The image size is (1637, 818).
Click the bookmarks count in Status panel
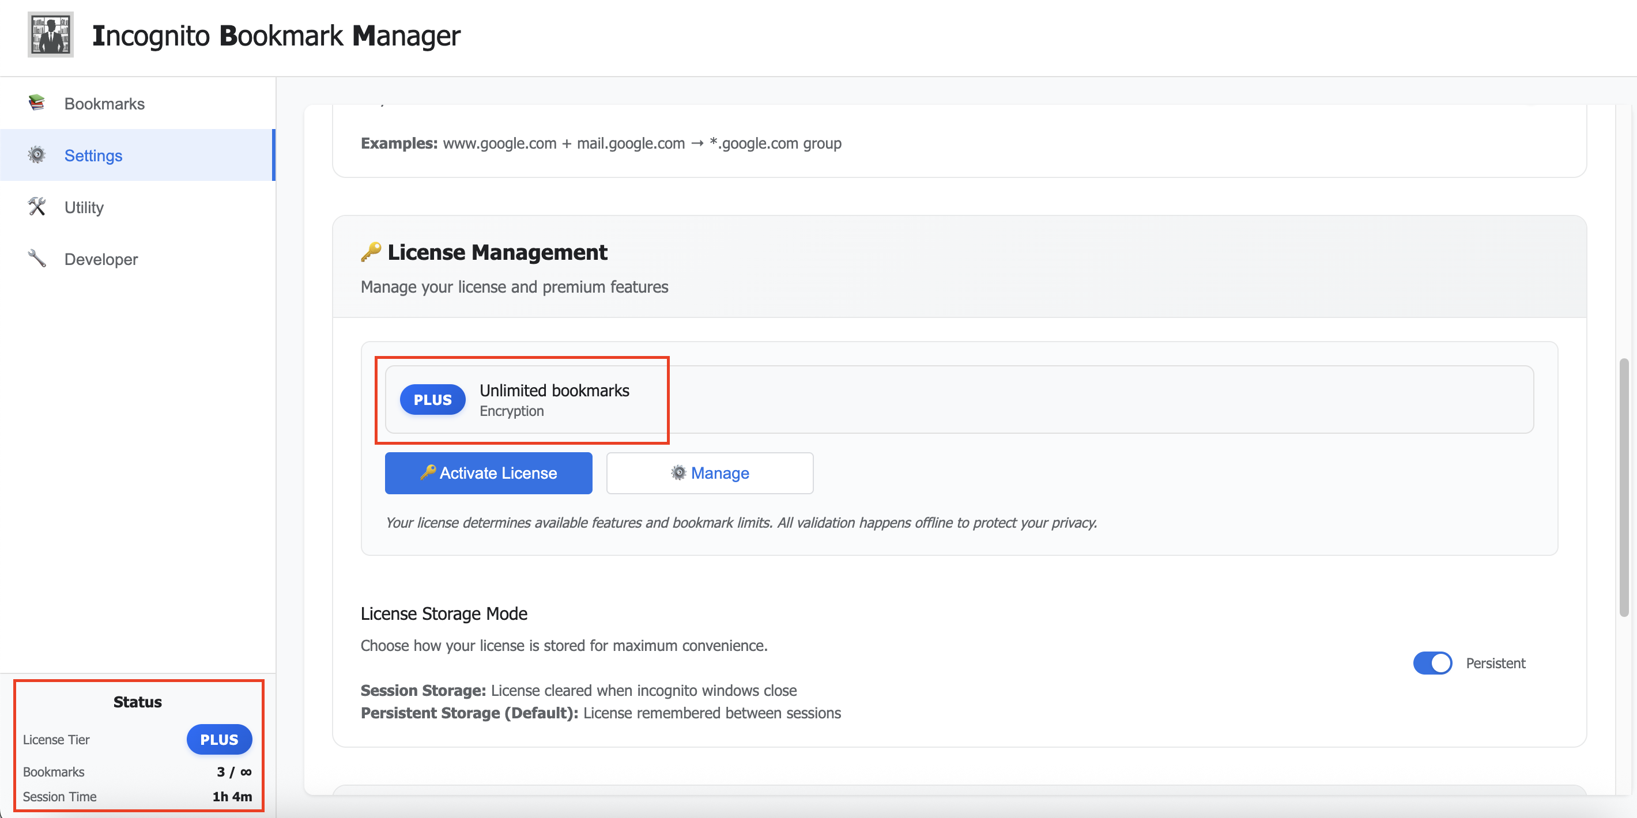pyautogui.click(x=233, y=772)
